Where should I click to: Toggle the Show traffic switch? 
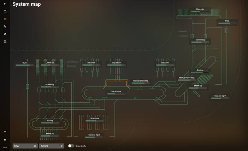coord(71,146)
